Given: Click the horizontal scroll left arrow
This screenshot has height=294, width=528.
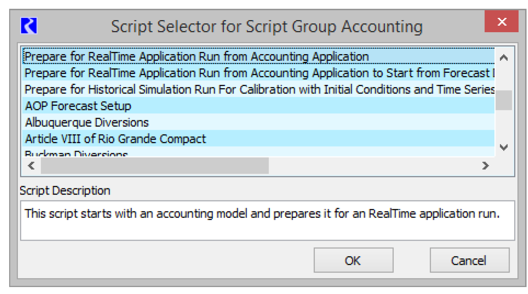Looking at the screenshot, I should click(x=32, y=166).
